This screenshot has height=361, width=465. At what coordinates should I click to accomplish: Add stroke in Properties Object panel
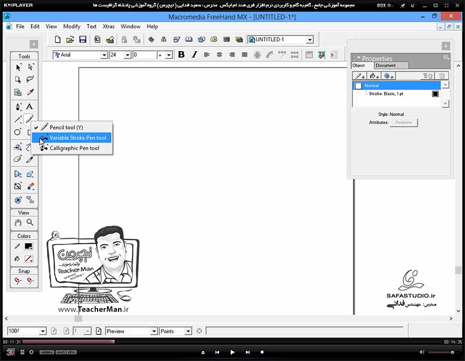(x=360, y=76)
